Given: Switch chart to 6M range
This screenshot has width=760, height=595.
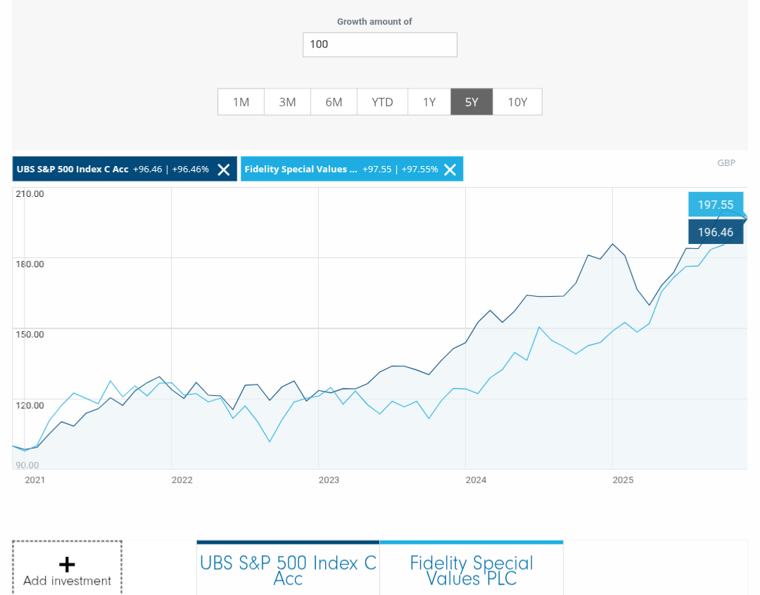Looking at the screenshot, I should (334, 102).
